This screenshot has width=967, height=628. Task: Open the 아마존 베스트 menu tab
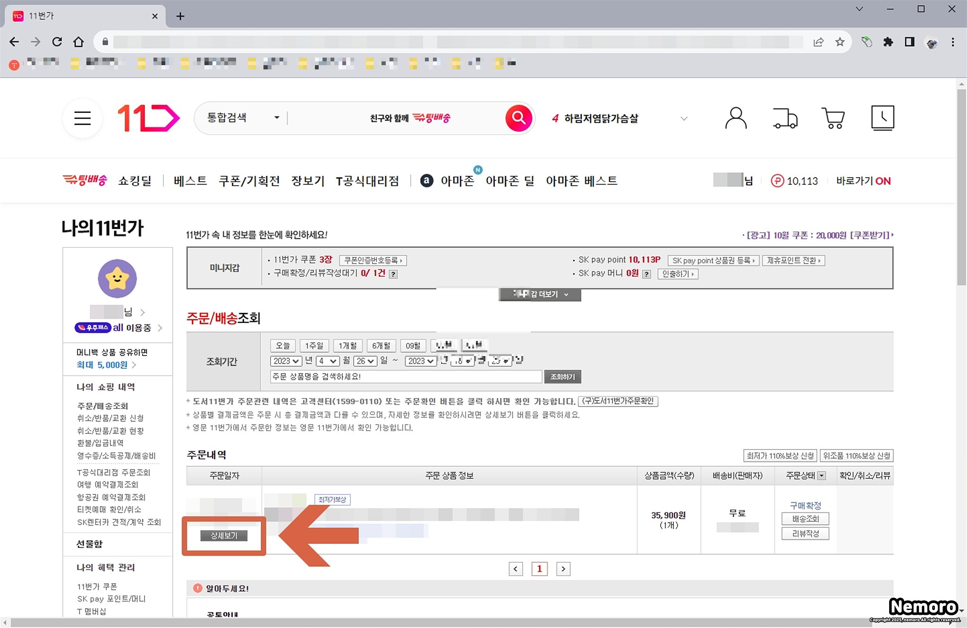[x=581, y=181]
